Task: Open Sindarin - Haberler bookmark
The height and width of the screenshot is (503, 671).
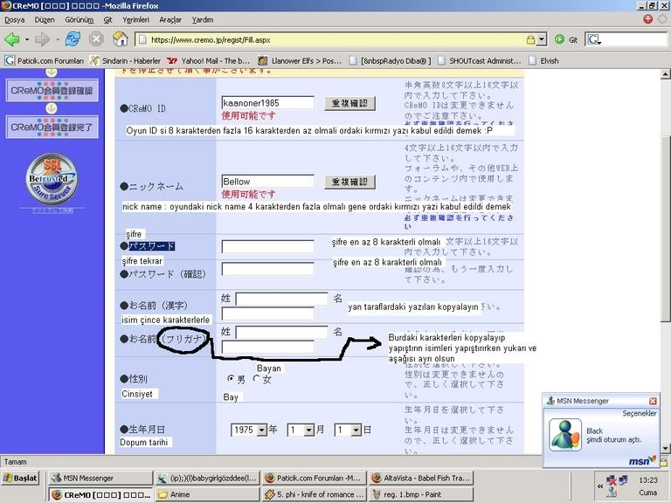Action: (x=125, y=61)
